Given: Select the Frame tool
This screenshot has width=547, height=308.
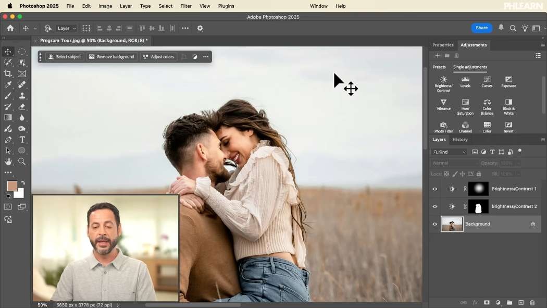Looking at the screenshot, I should (22, 73).
